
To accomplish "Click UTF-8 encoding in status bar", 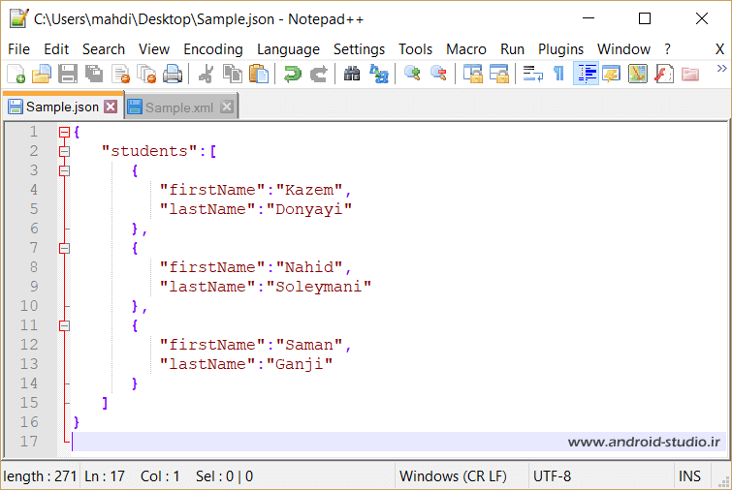I will [x=552, y=476].
